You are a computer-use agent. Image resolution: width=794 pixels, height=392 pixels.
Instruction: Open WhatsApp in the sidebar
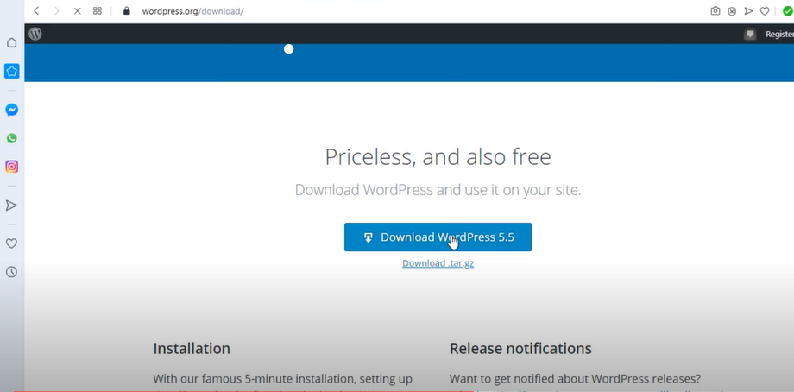coord(11,138)
